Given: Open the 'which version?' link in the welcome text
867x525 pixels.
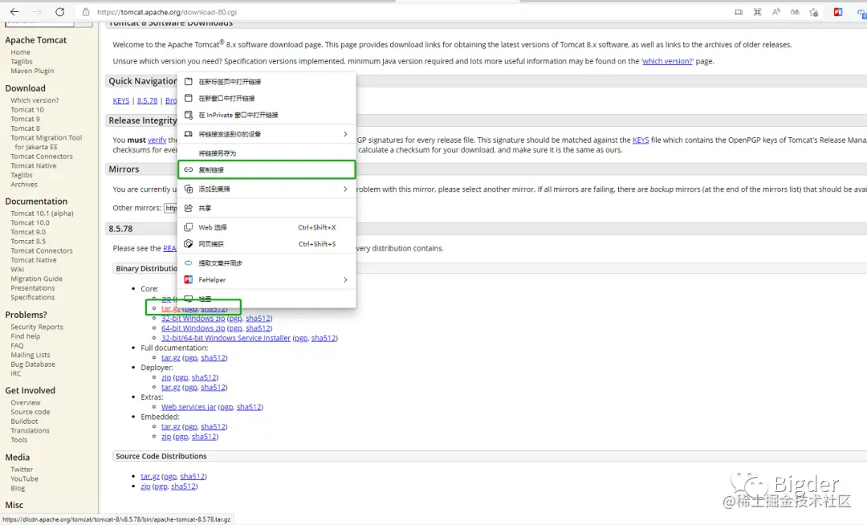Looking at the screenshot, I should (667, 61).
